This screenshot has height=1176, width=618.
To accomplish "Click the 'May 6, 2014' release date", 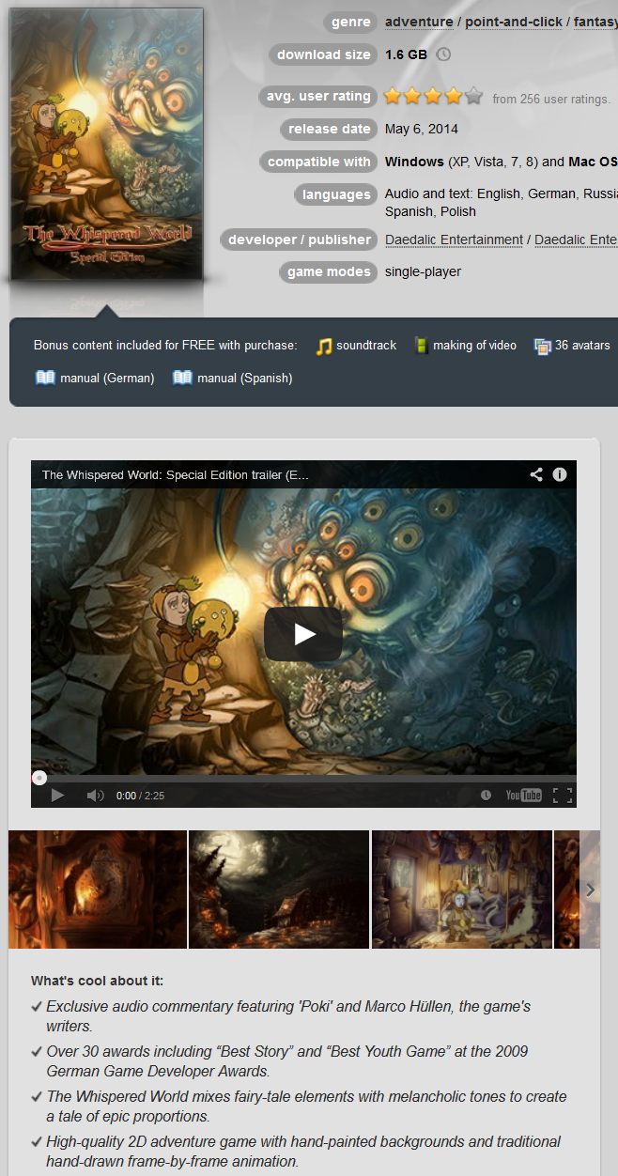I will (x=422, y=129).
